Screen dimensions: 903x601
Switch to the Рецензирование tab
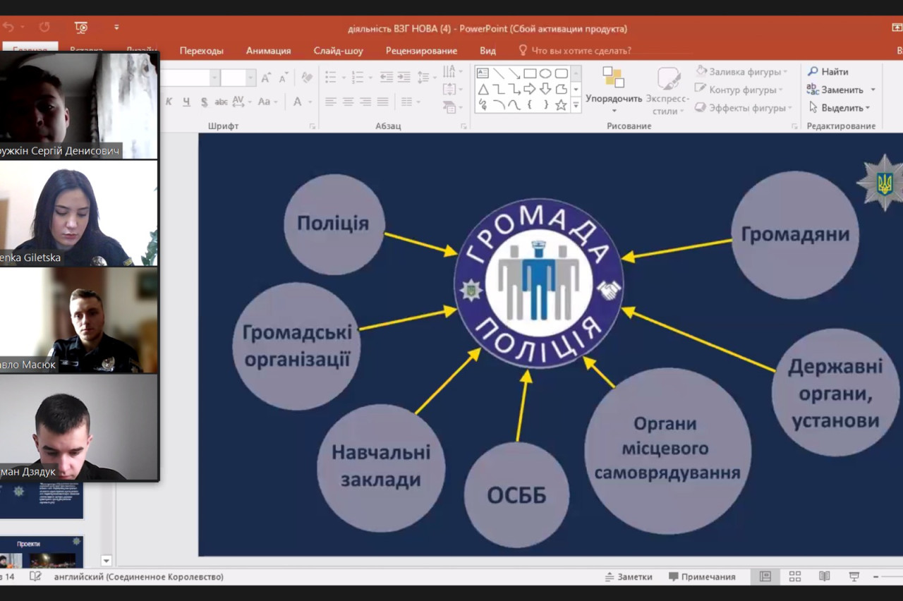[421, 51]
